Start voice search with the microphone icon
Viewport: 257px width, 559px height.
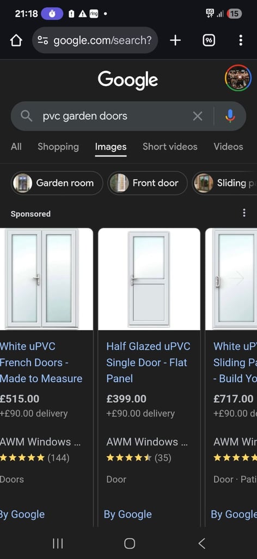click(x=230, y=116)
